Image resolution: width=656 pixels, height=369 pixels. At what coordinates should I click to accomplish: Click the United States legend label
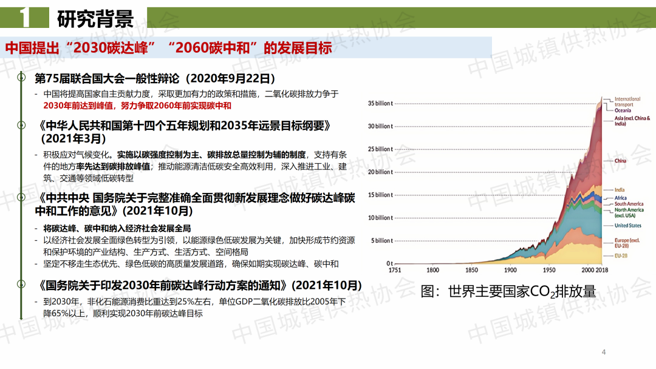[x=627, y=225]
